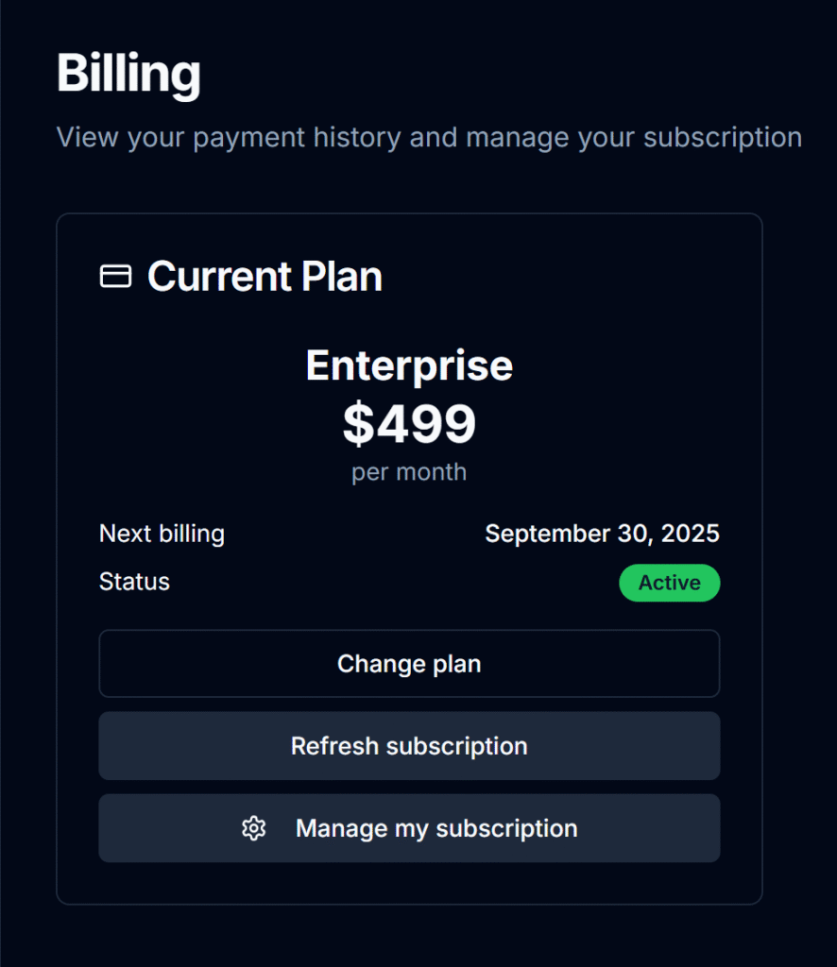This screenshot has height=967, width=837.
Task: Click the Refresh subscription text label
Action: click(409, 746)
